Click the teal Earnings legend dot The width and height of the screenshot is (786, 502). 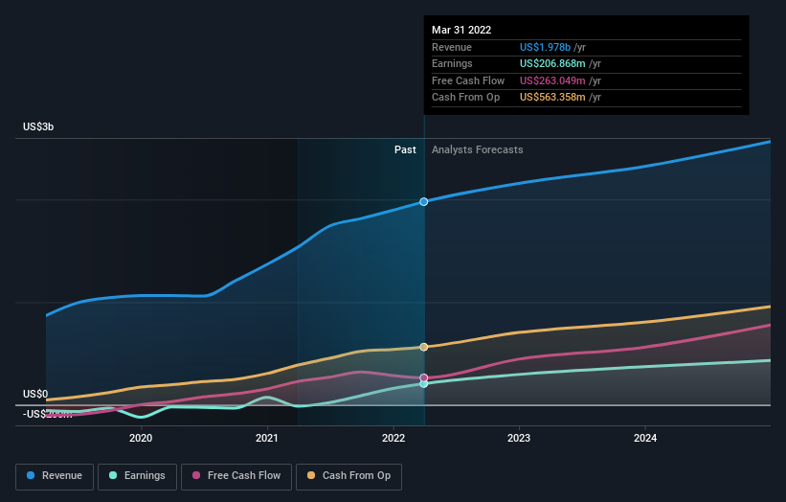click(113, 475)
